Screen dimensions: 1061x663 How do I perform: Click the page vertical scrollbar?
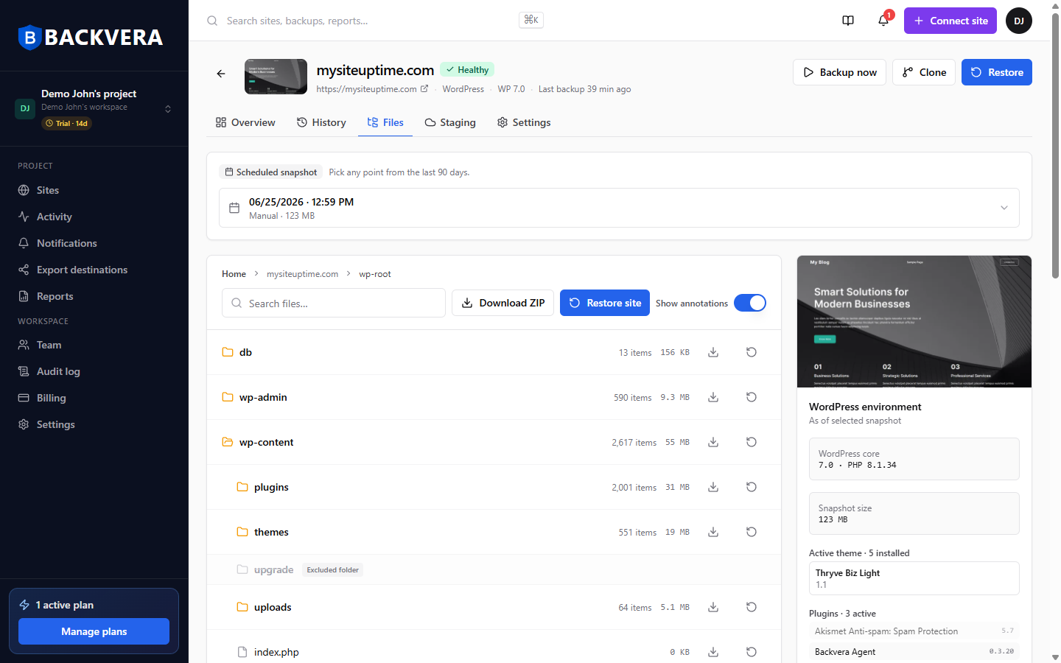pyautogui.click(x=1055, y=146)
